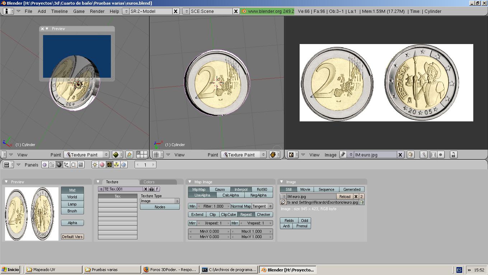Image resolution: width=488 pixels, height=275 pixels.
Task: Click the painting mask icon in left 3D view header
Action: (129, 155)
